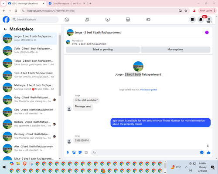Open the Friends icon in top navigation
Image resolution: width=218 pixels, height=174 pixels.
pos(87,20)
